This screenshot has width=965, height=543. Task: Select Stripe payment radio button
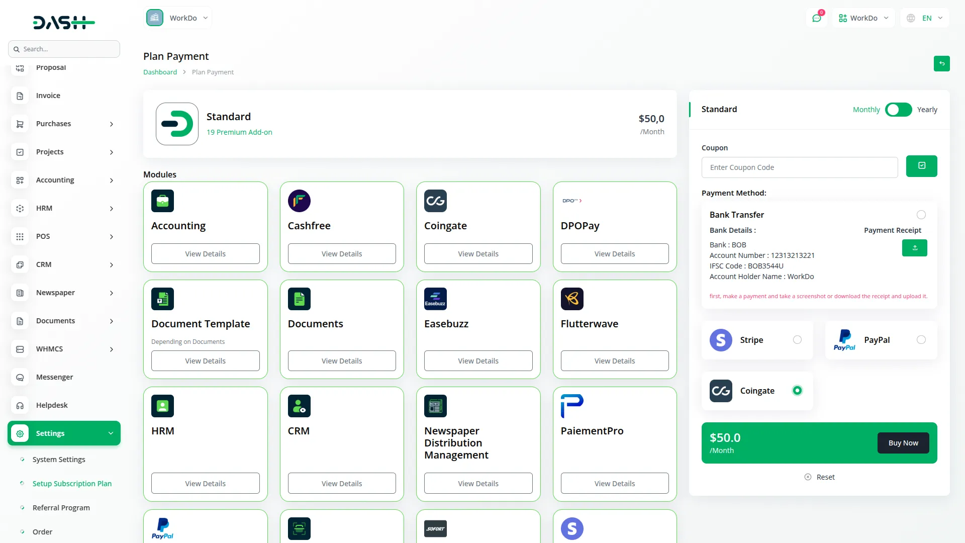coord(797,340)
